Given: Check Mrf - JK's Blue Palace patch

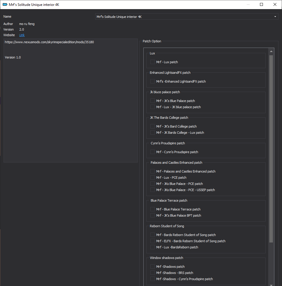Looking at the screenshot, I should point(152,101).
